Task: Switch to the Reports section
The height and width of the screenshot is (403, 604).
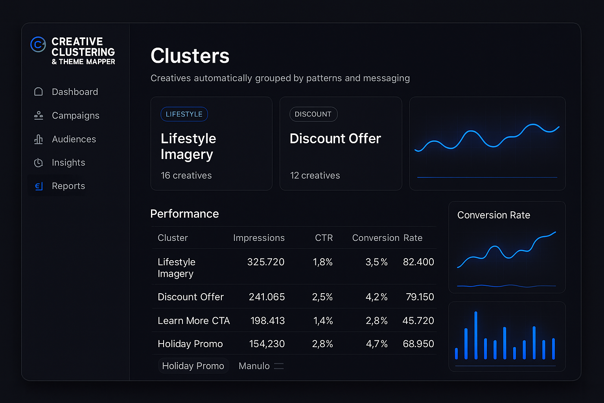Action: (68, 186)
